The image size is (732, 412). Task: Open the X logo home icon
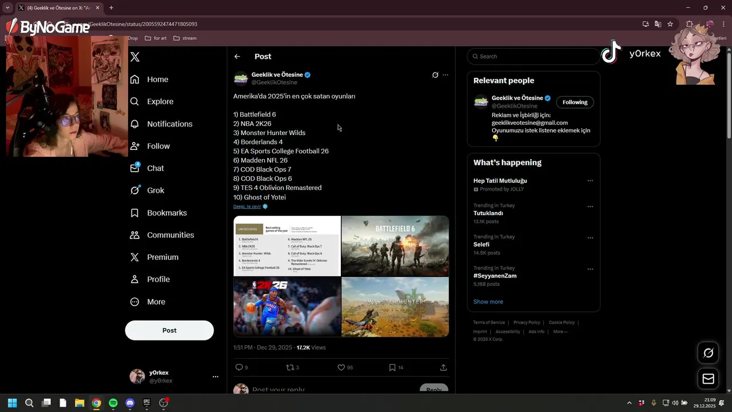[x=135, y=57]
